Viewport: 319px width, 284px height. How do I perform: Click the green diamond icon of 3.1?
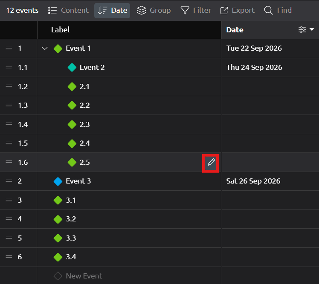pos(58,200)
